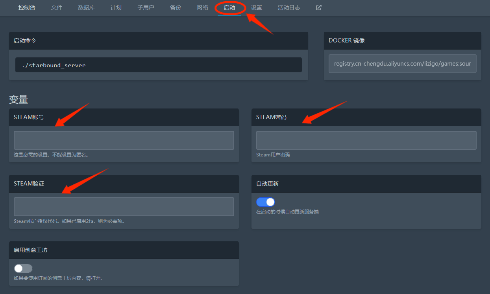
Task: Focus the STEAM密码 input field
Action: click(x=366, y=140)
